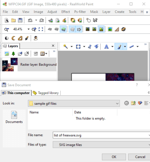Save with the floppy disk icon
Viewport: 150px width, 162px height.
tap(20, 20)
